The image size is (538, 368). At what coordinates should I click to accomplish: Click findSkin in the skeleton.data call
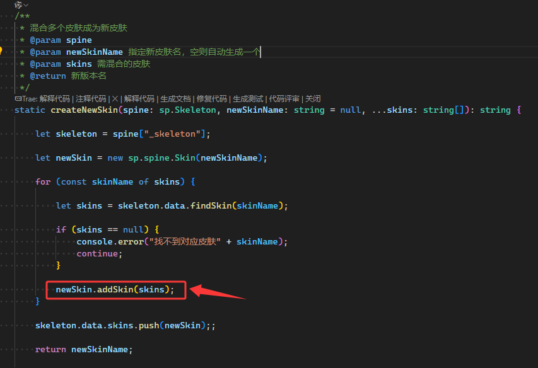pyautogui.click(x=211, y=205)
